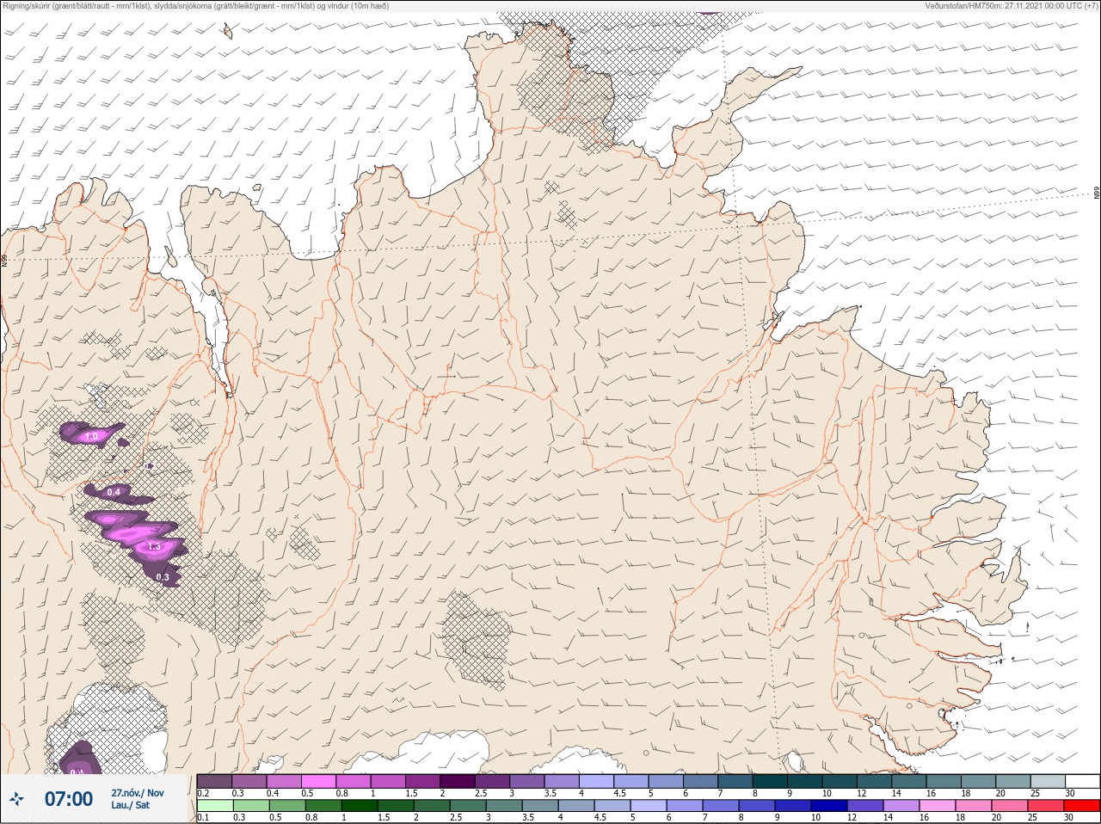This screenshot has width=1101, height=824.
Task: Open the map title starting with Rigning/skúrir
Action: coord(196,6)
